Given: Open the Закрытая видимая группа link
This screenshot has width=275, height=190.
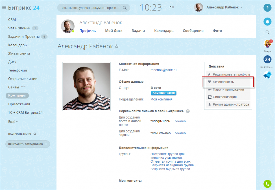Looking at the screenshot, I should tap(170, 169).
